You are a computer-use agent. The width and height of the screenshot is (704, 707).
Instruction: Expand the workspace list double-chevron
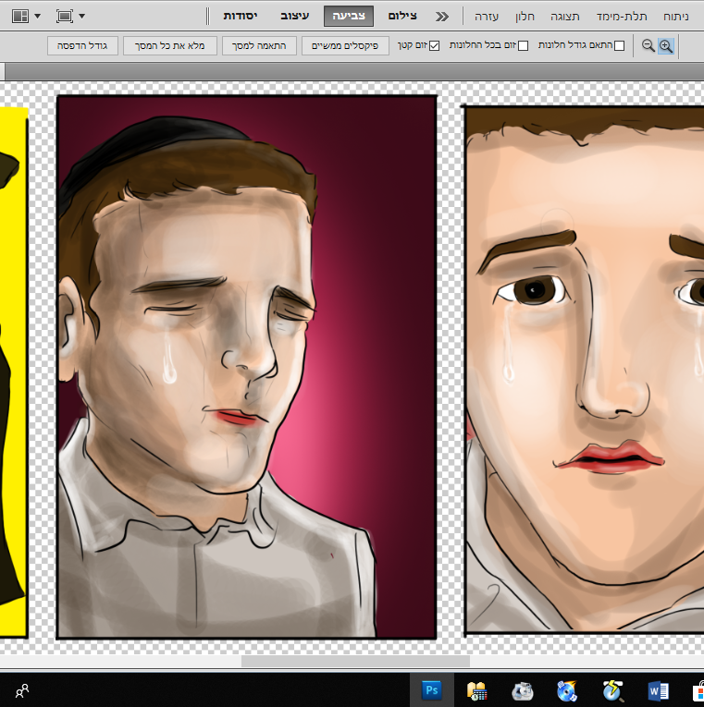click(442, 17)
